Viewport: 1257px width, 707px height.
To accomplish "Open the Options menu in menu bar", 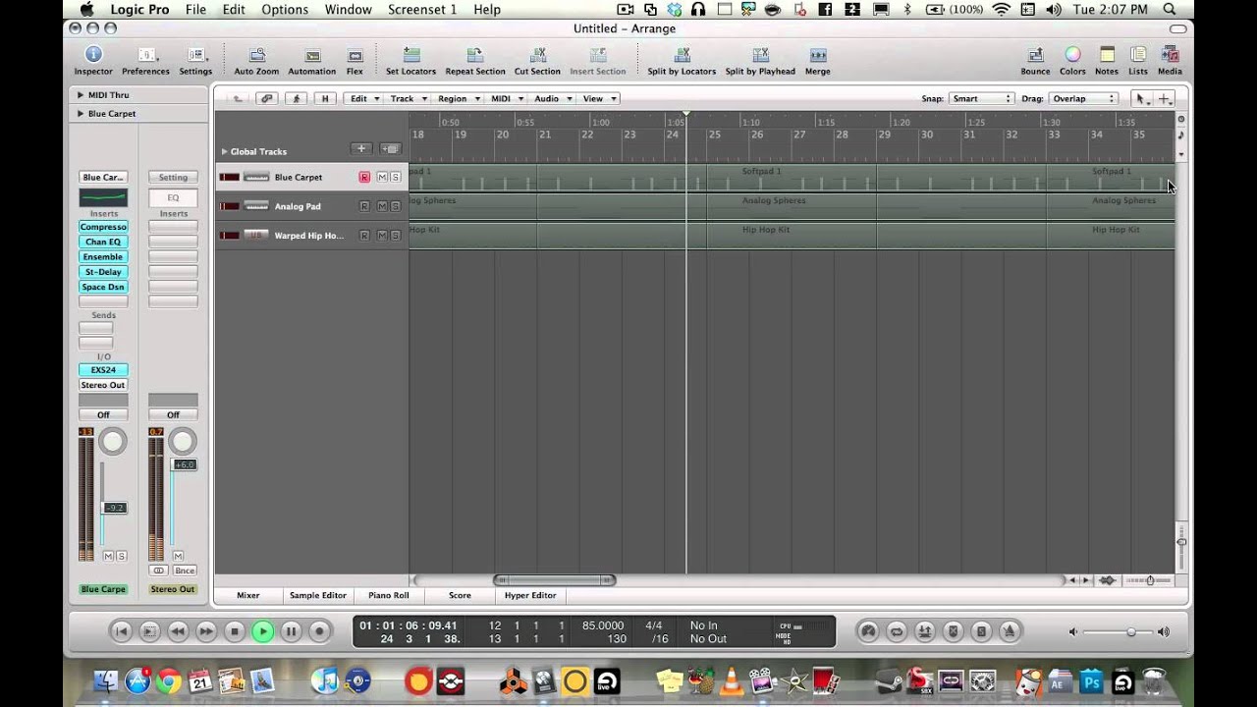I will pos(285,9).
